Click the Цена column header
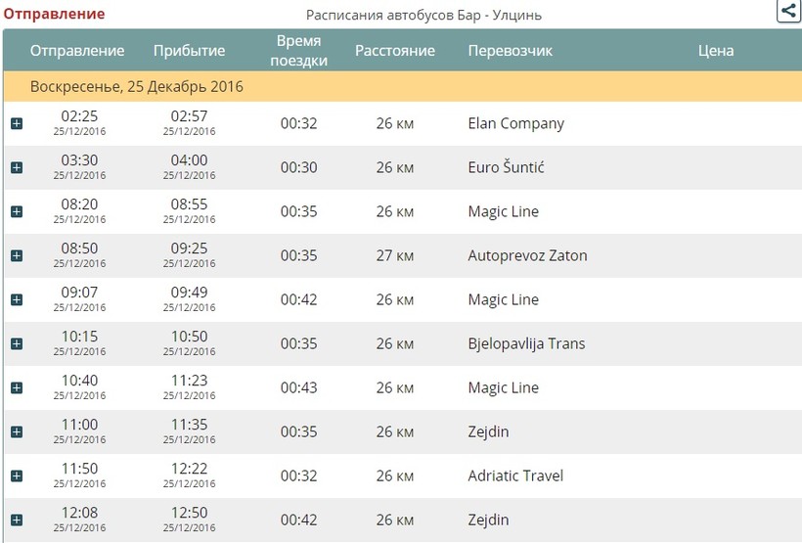 pos(716,51)
